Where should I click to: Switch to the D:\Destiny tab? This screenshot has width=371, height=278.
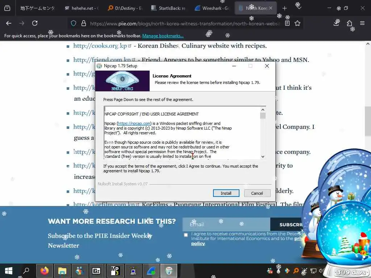coord(125,8)
